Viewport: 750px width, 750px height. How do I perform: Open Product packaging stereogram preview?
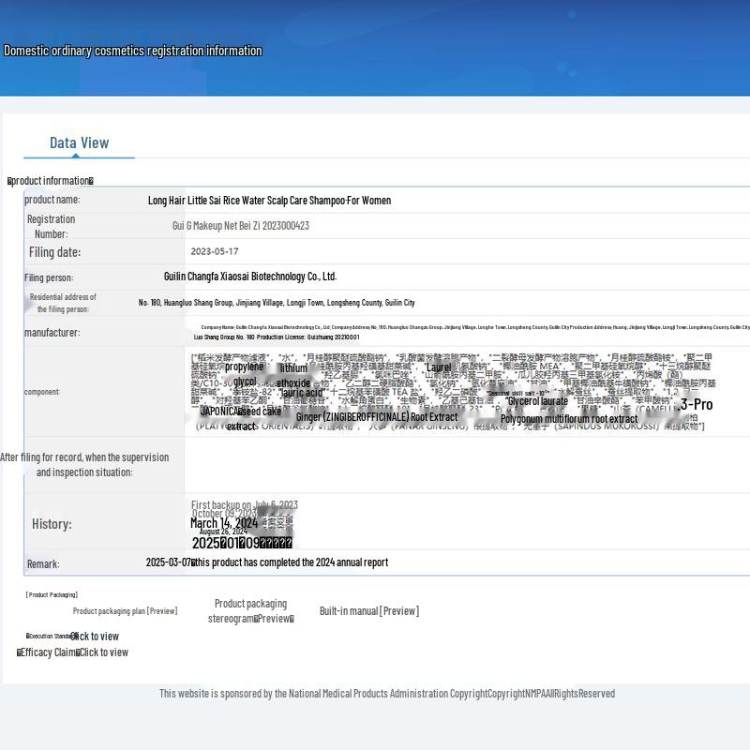pyautogui.click(x=250, y=611)
